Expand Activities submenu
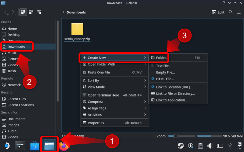The height and width of the screenshot is (152, 244). coord(115,115)
